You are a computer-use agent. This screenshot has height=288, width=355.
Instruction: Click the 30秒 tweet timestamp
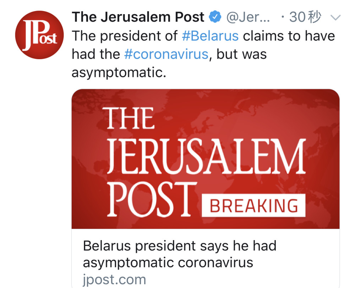coord(305,17)
